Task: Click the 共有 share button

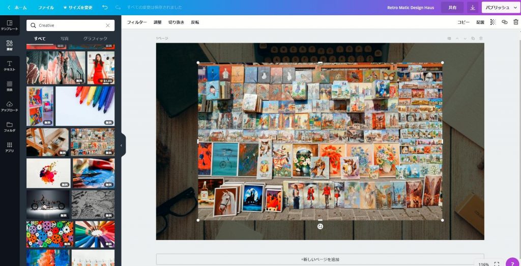Action: 452,7
